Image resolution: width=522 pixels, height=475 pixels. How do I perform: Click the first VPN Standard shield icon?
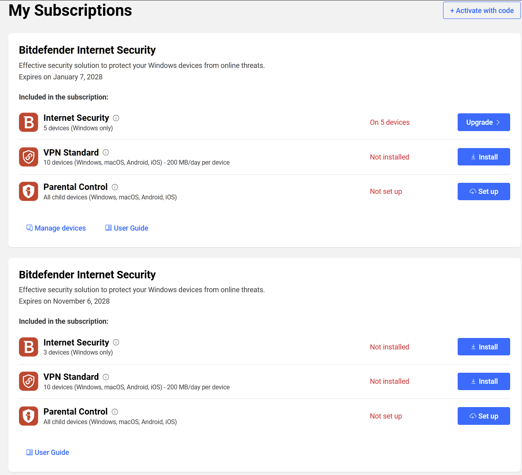pos(28,157)
